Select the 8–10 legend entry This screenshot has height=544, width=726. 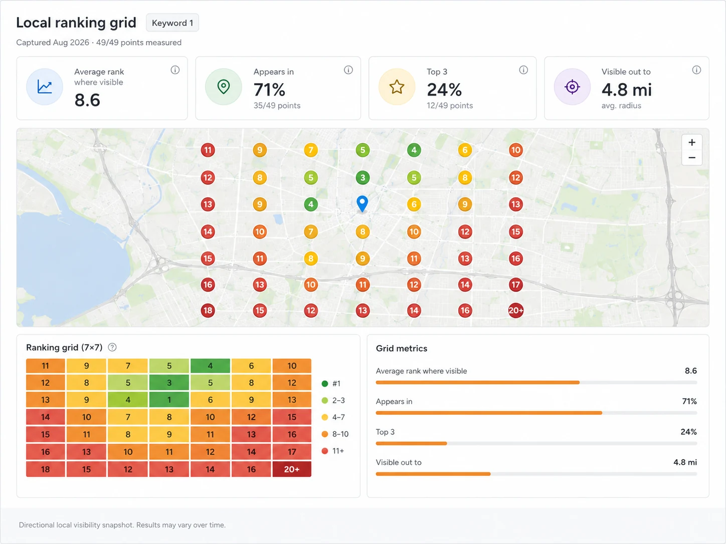(x=335, y=434)
